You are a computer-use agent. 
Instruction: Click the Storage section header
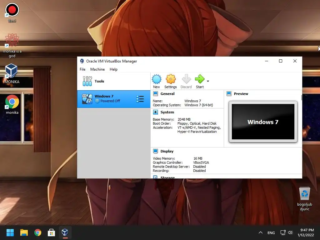167,177
